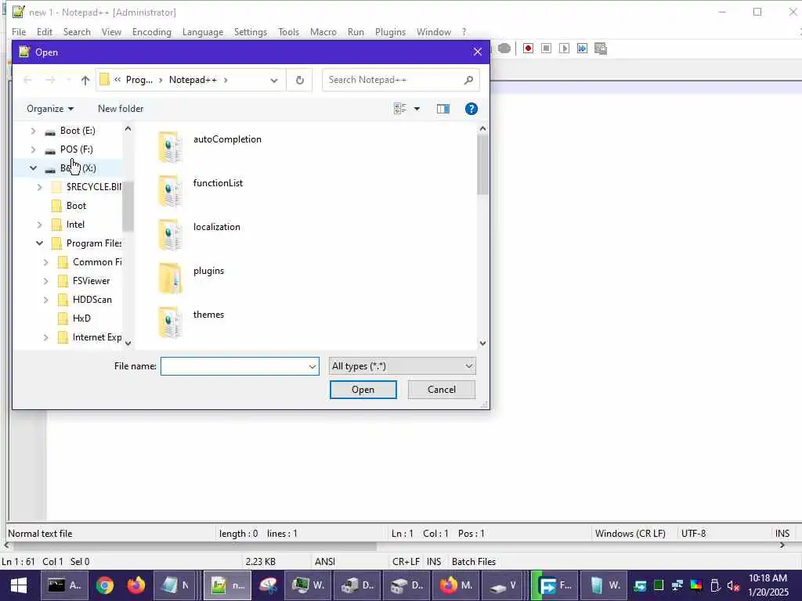The width and height of the screenshot is (802, 601).
Task: Click Notepad++ in the breadcrumb path
Action: tap(193, 81)
